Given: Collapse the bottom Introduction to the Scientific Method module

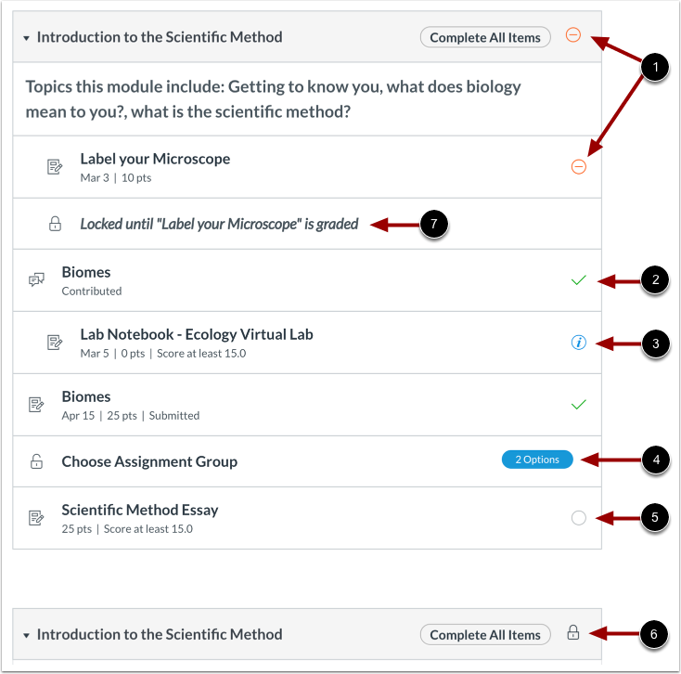Looking at the screenshot, I should coord(27,635).
